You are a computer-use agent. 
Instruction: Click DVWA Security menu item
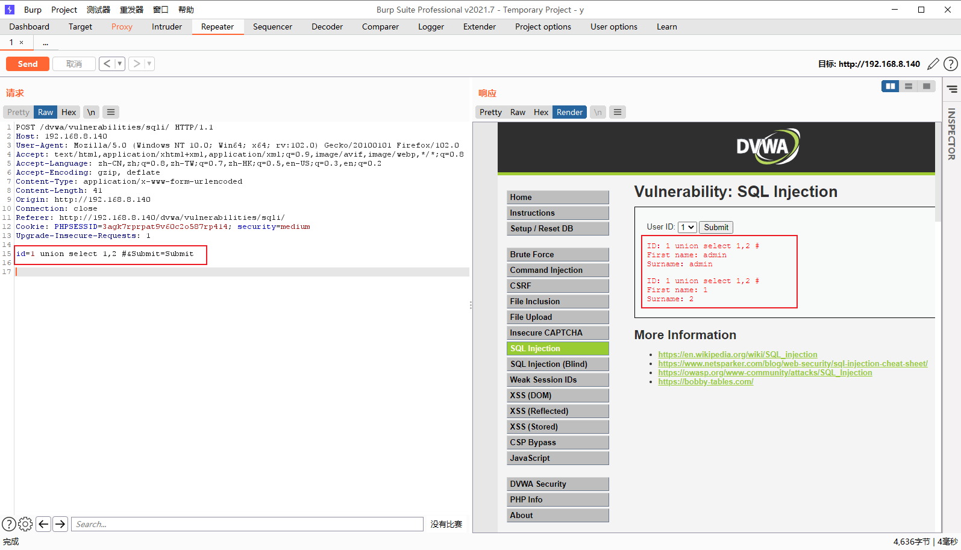click(558, 484)
